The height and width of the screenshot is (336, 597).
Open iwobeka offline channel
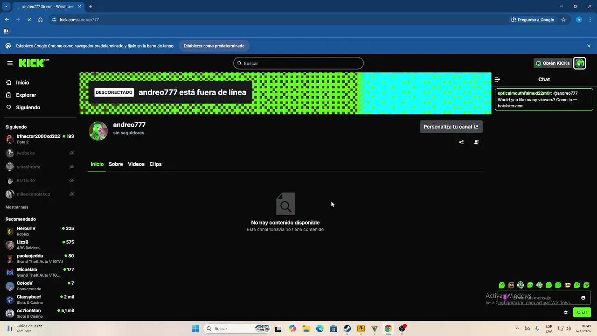(x=40, y=153)
